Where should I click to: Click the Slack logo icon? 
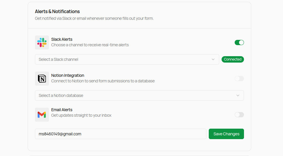[x=42, y=42]
